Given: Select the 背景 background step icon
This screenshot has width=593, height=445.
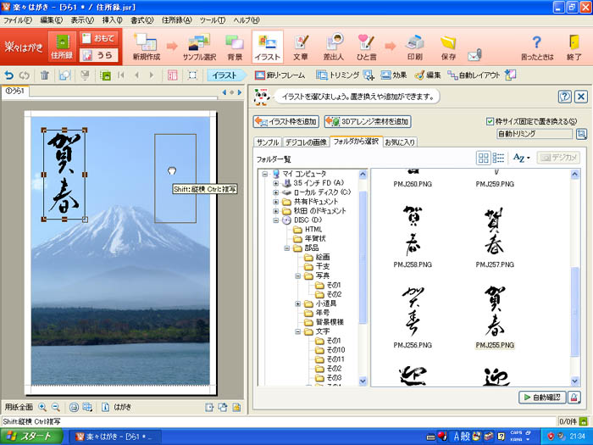Looking at the screenshot, I should (235, 47).
